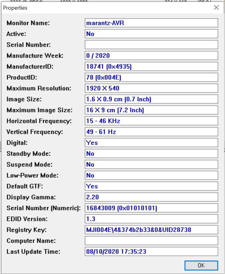Click the empty Serial Number field
Image resolution: width=225 pixels, height=274 pixels.
(151, 45)
